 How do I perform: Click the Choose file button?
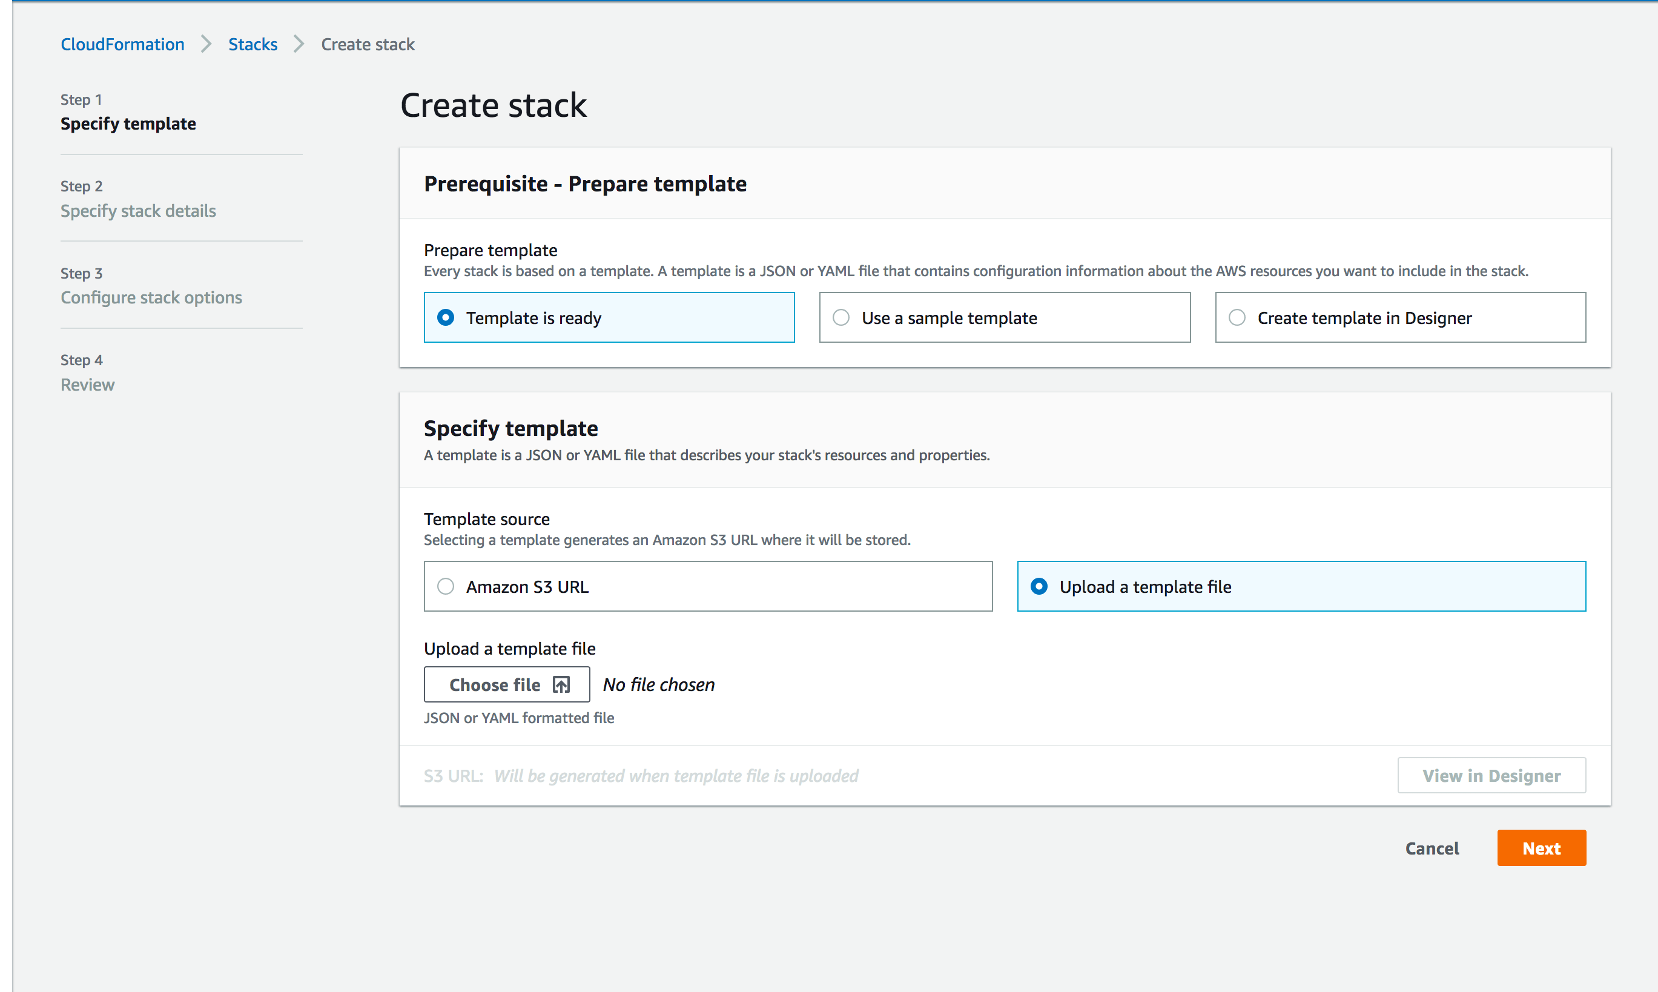point(507,684)
